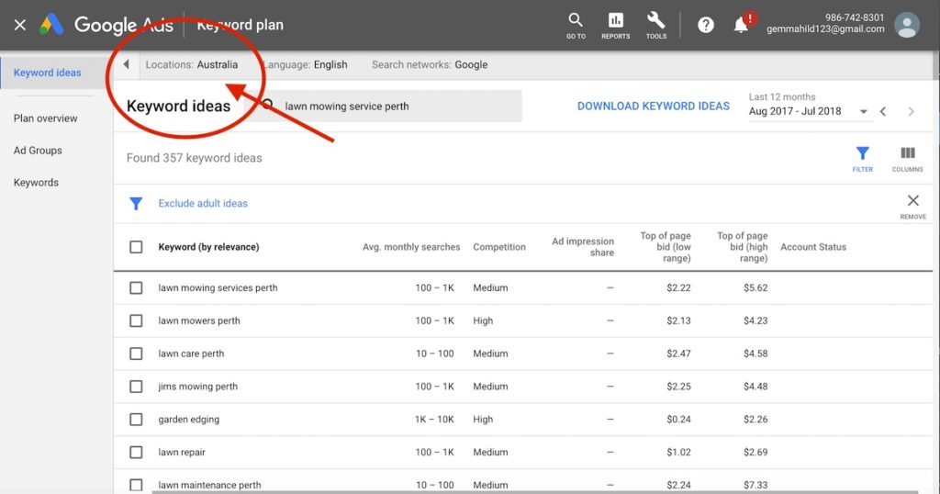Click the 1K – 10K searches value
940x494 pixels.
(x=434, y=420)
